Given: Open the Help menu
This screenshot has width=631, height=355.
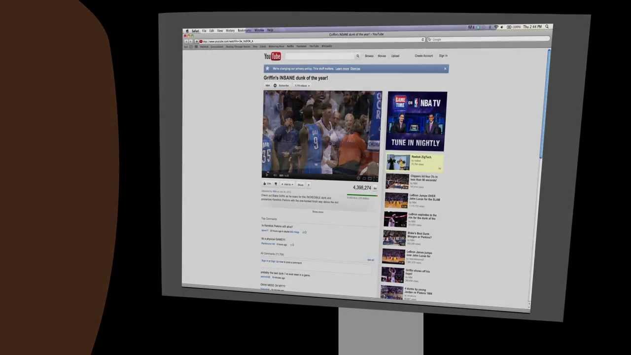Looking at the screenshot, I should [270, 30].
